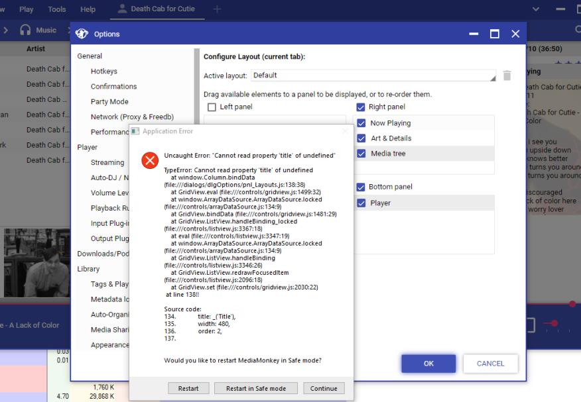581x402 pixels.
Task: Maximize the Options dialog window
Action: [495, 34]
